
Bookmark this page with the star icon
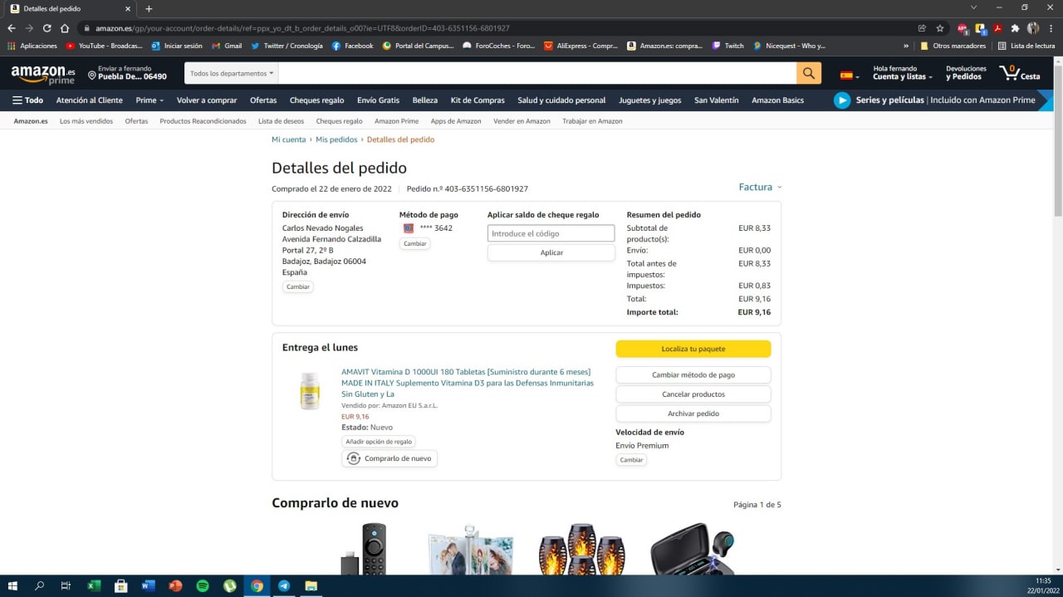coord(939,27)
